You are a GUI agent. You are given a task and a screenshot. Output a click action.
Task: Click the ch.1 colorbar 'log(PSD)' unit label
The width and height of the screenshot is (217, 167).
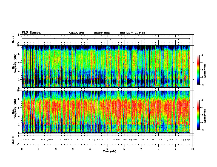point(205,71)
